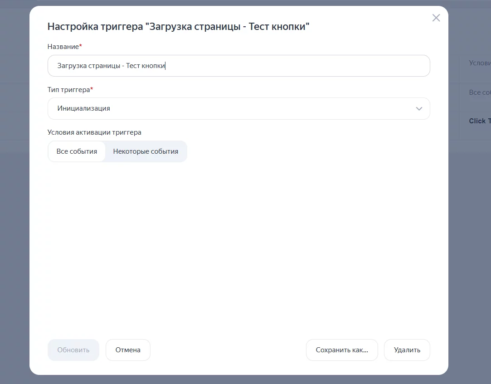Viewport: 491px width, 384px height.
Task: Close the trigger settings dialog with X
Action: [436, 18]
